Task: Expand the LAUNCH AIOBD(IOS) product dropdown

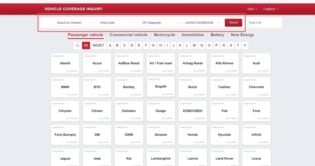Action: click(x=202, y=23)
